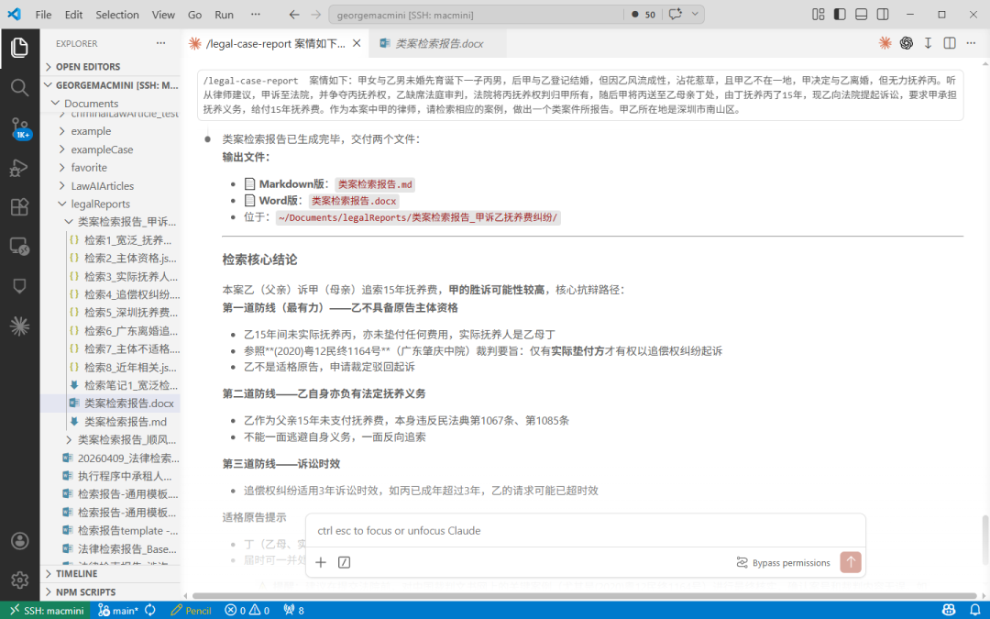Toggle the primary side bar

coord(840,15)
